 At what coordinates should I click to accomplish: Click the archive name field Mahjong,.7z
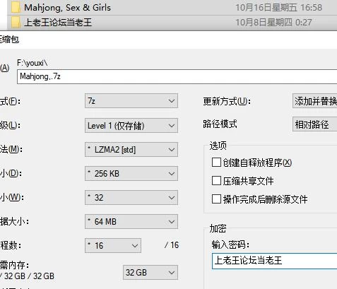coord(177,76)
